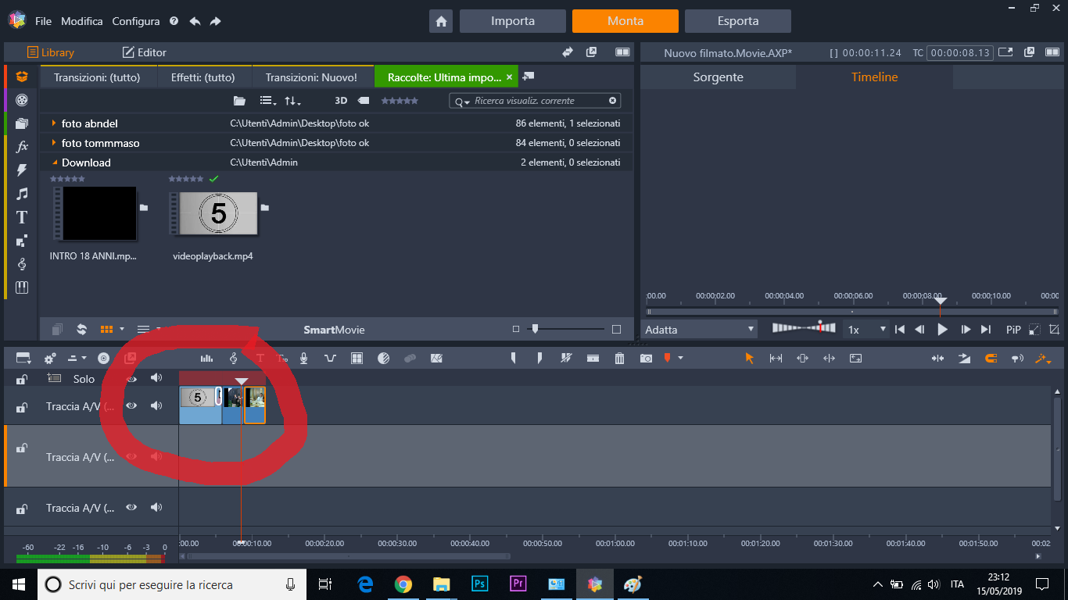This screenshot has width=1068, height=600.
Task: Expand the foto tommmaso folder
Action: coord(54,143)
